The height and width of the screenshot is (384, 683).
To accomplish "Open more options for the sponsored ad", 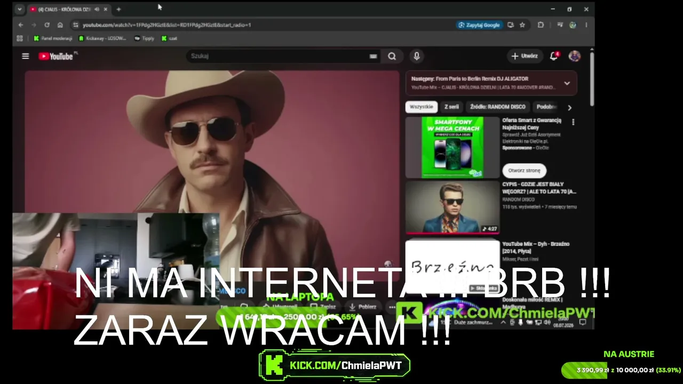I will click(573, 122).
